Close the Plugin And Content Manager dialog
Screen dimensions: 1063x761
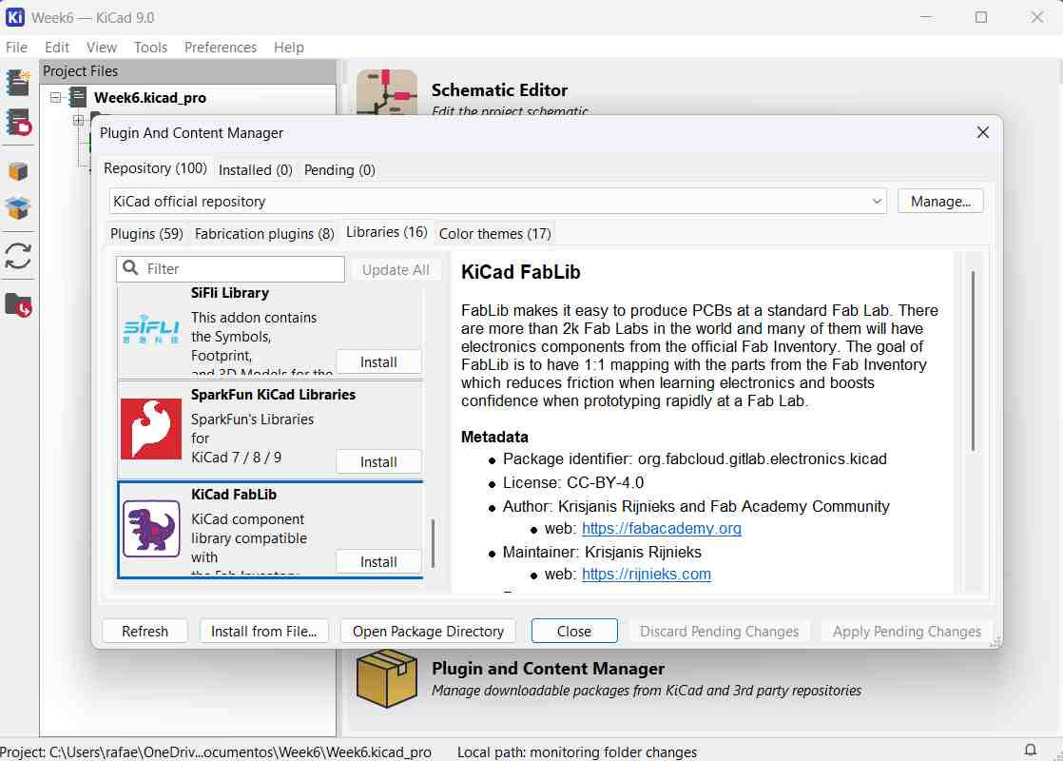coord(983,132)
